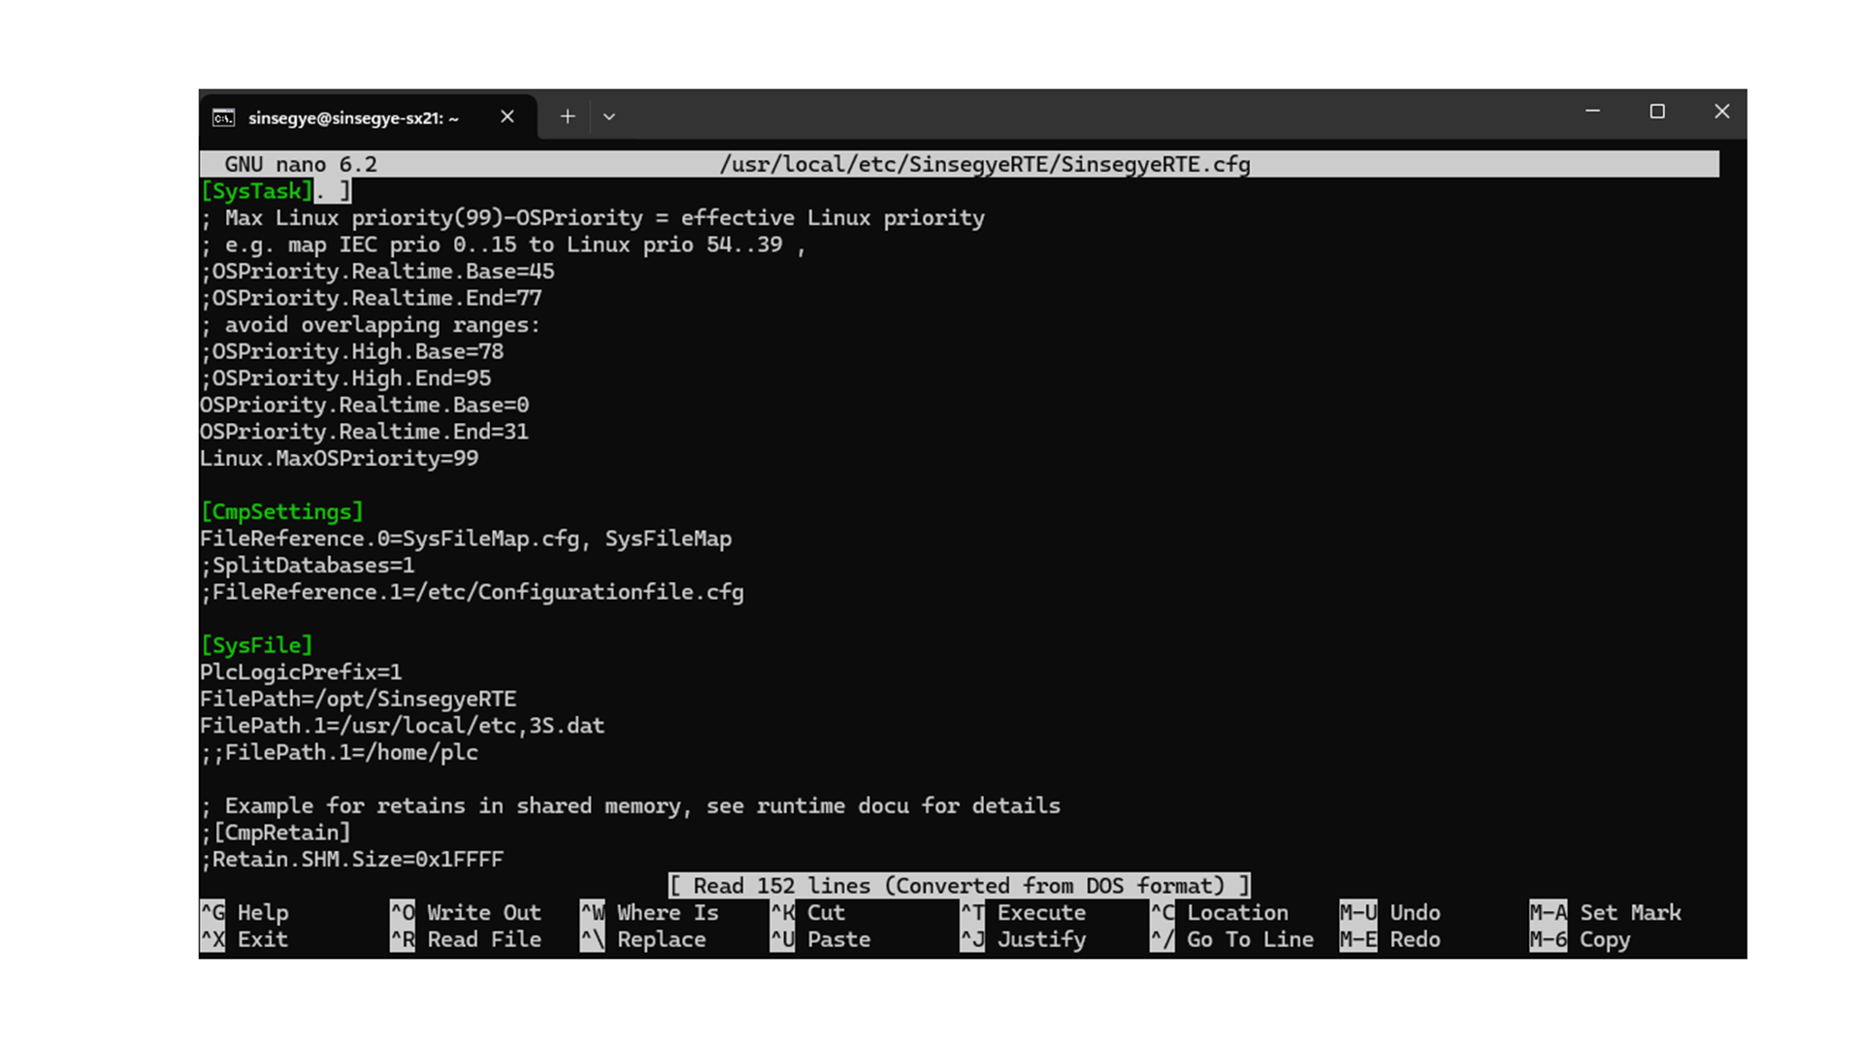1863x1048 pixels.
Task: Click the ^W Where Is shortcut
Action: [x=650, y=912]
